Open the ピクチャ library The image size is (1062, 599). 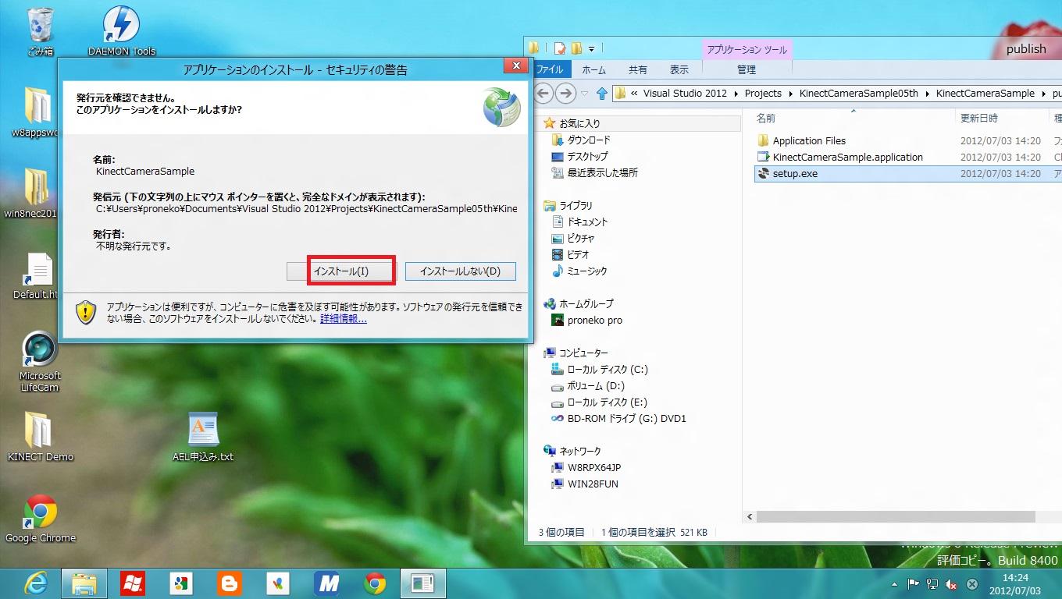click(x=581, y=238)
